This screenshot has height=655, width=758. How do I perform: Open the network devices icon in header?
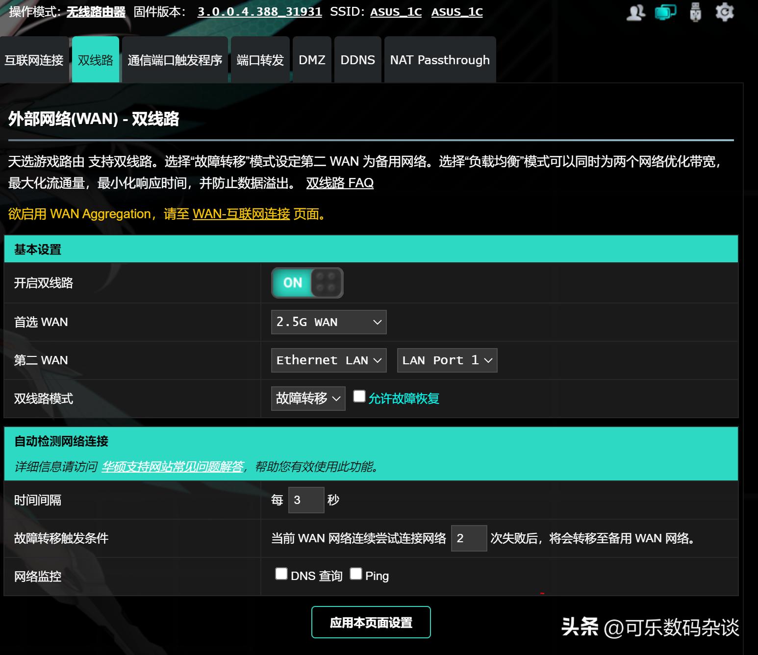point(665,12)
